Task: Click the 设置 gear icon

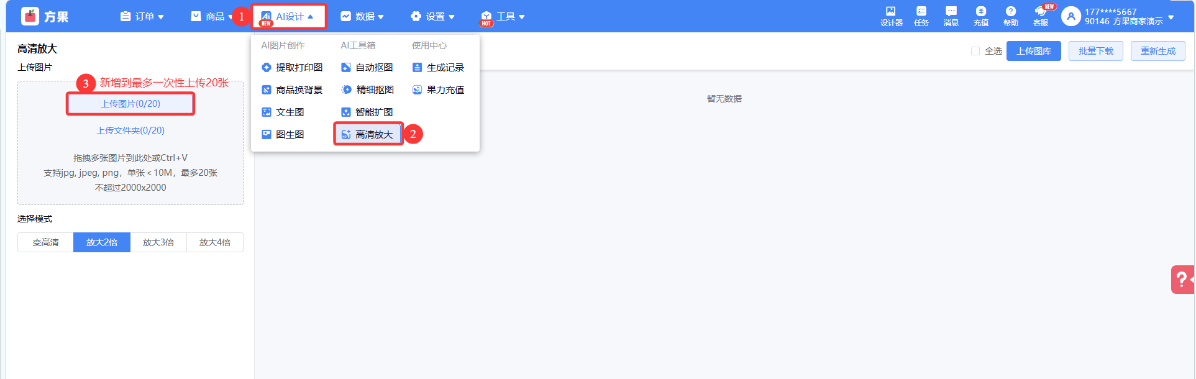Action: pos(416,16)
